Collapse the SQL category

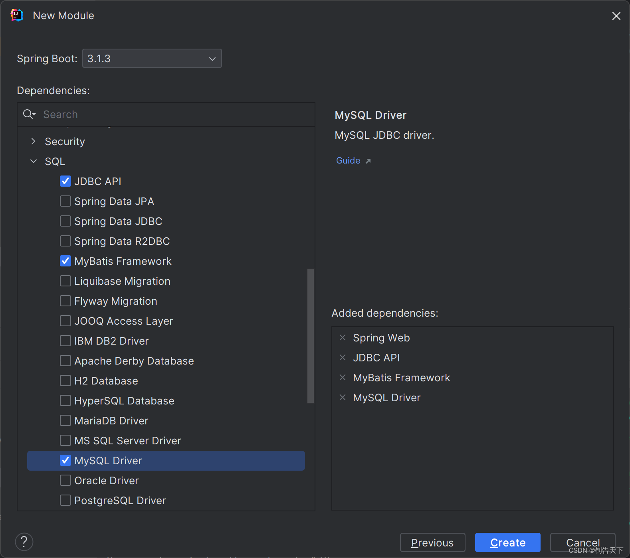click(34, 161)
